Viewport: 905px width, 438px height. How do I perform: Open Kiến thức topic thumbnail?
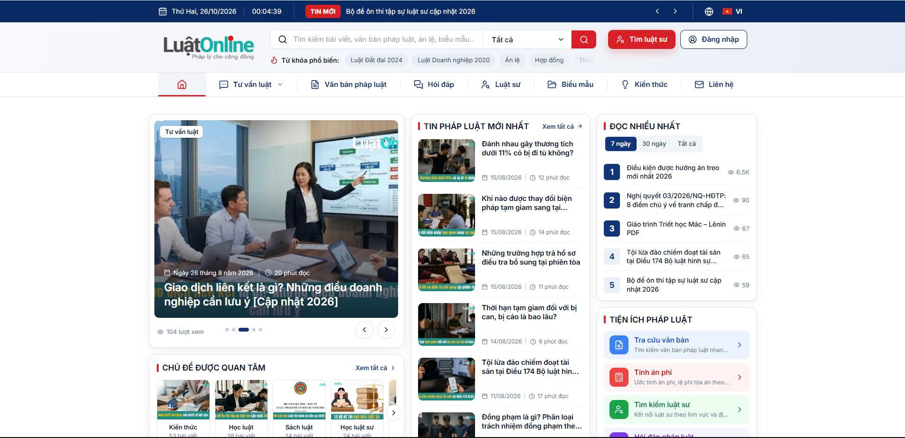(x=183, y=400)
